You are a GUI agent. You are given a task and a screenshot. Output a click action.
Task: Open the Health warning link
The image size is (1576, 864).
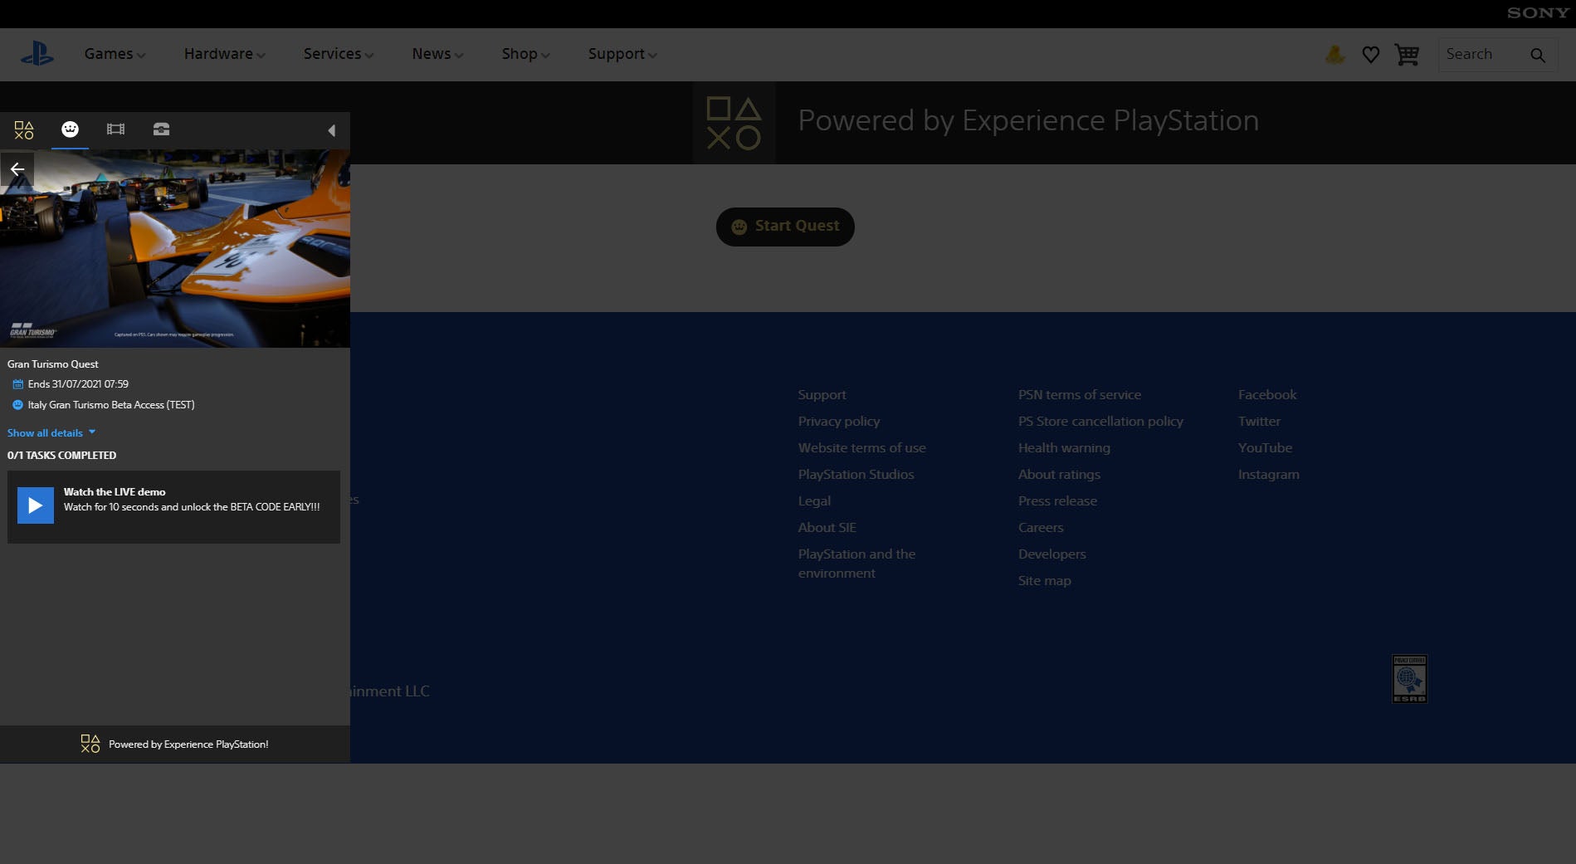coord(1064,448)
